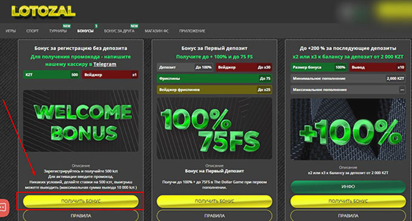This screenshot has width=412, height=221.
Task: Open ПРАВИЛА under registration bonus
Action: pyautogui.click(x=81, y=216)
